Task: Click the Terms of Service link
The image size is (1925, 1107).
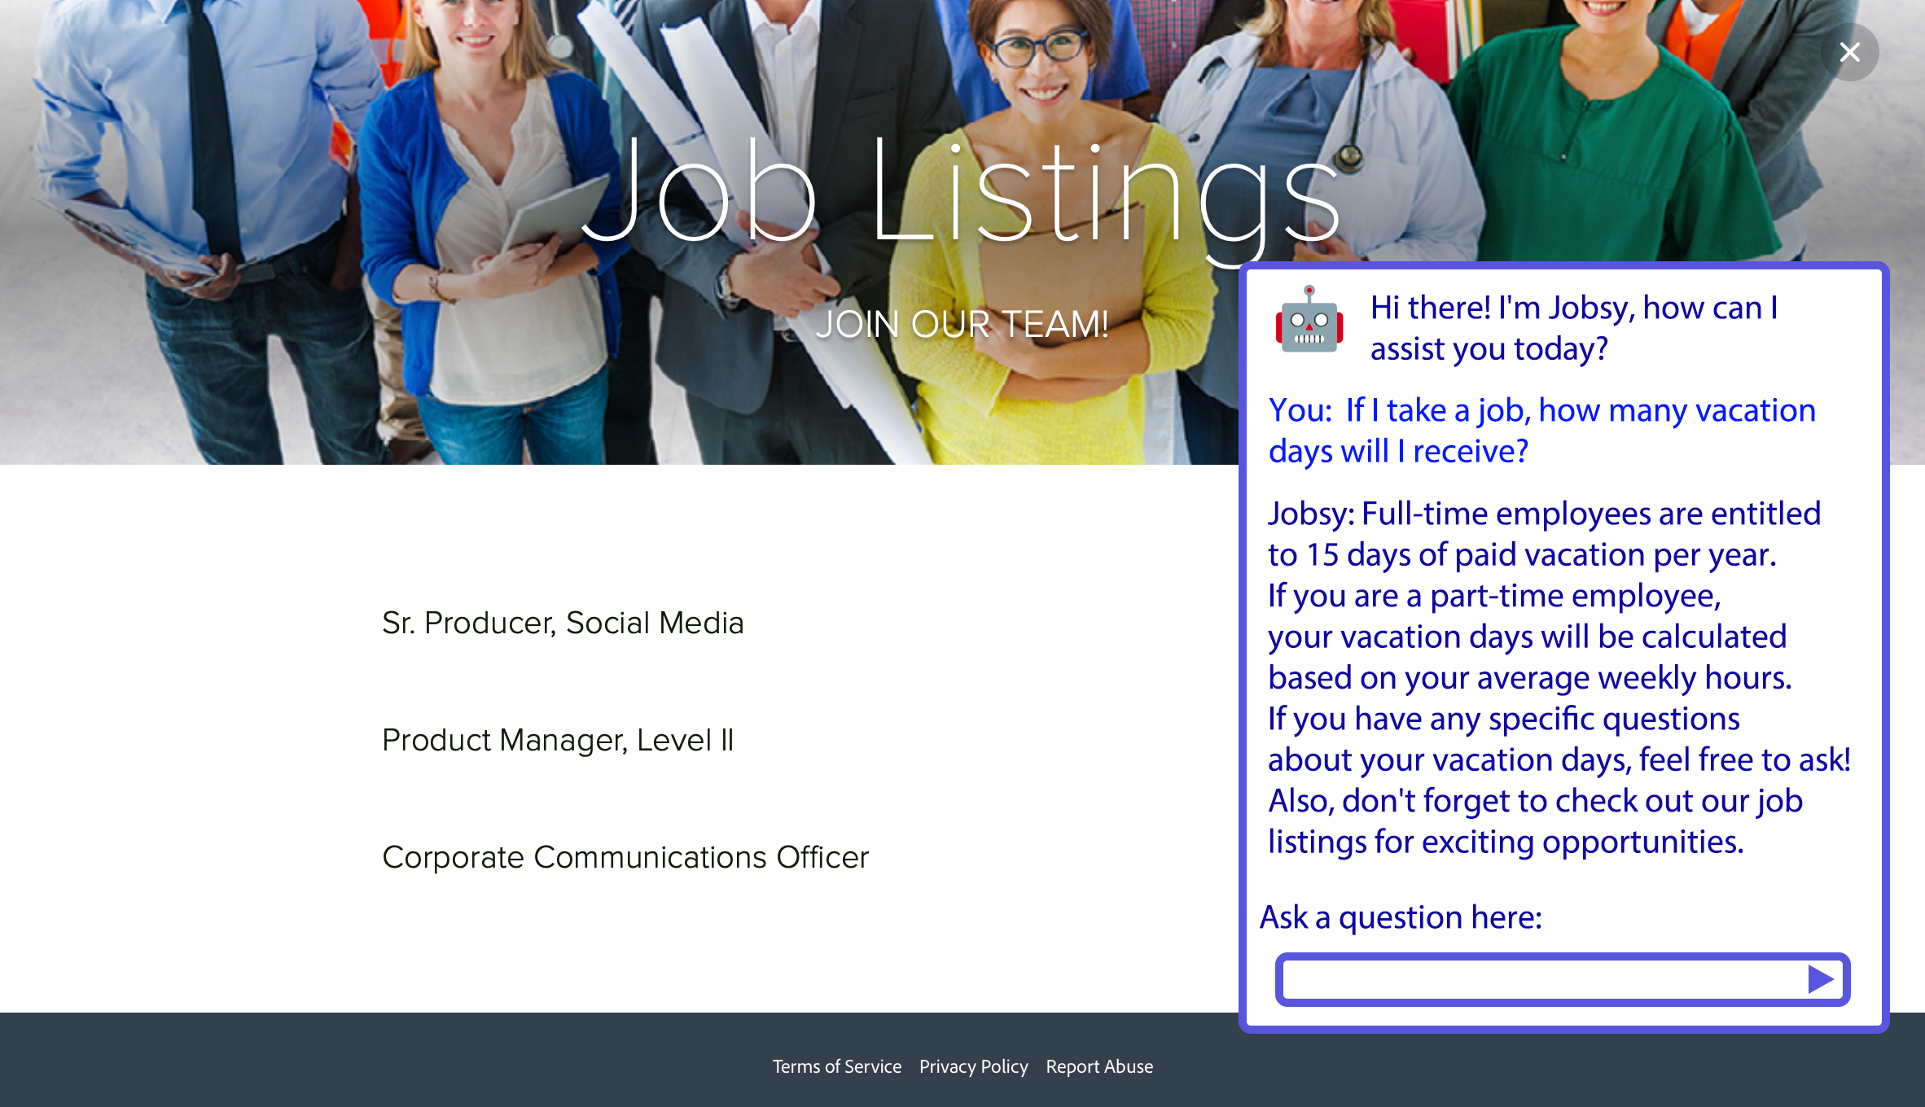Action: tap(837, 1066)
